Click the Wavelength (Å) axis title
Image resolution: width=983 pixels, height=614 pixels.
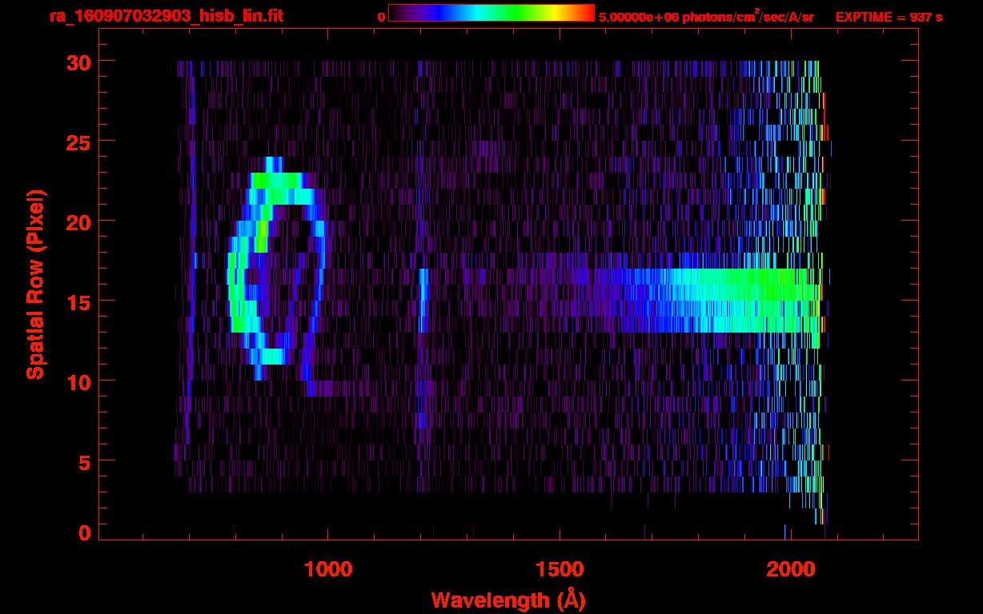[x=508, y=599]
